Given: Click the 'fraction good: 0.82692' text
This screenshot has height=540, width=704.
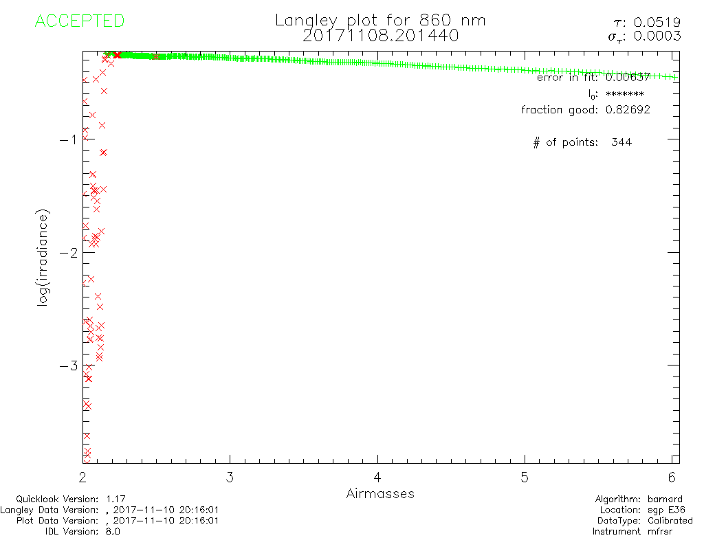Looking at the screenshot, I should coord(585,109).
